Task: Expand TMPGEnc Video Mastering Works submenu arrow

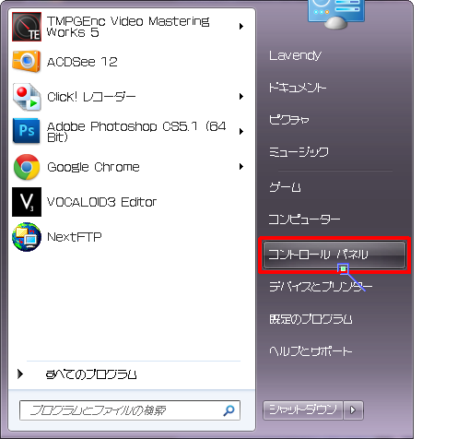Action: (x=241, y=27)
